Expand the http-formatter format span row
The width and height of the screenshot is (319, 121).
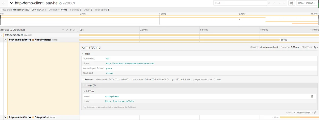5,40
